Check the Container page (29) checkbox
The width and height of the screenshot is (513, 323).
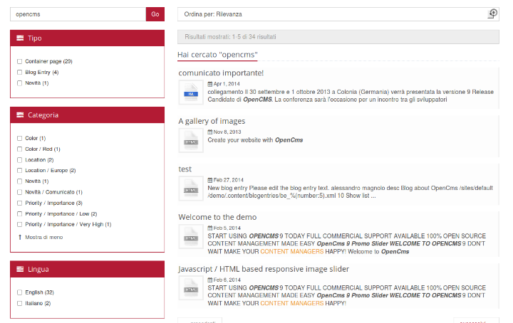point(20,61)
